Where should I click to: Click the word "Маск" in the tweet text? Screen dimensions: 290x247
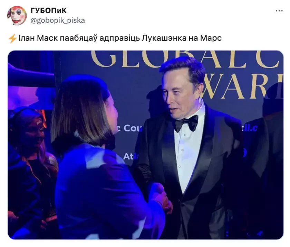click(x=47, y=38)
